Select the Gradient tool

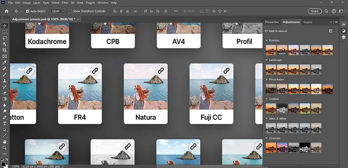5,99
